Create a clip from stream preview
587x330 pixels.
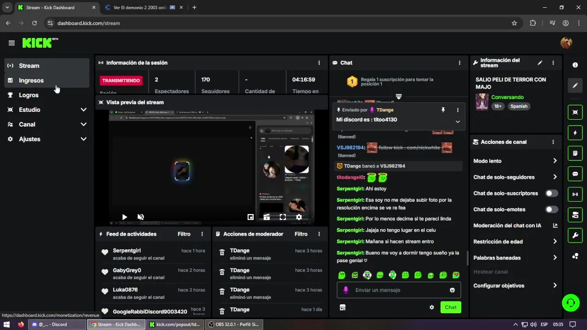point(266,217)
